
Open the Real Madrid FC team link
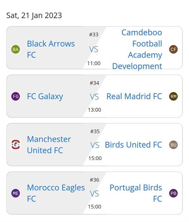(x=134, y=96)
